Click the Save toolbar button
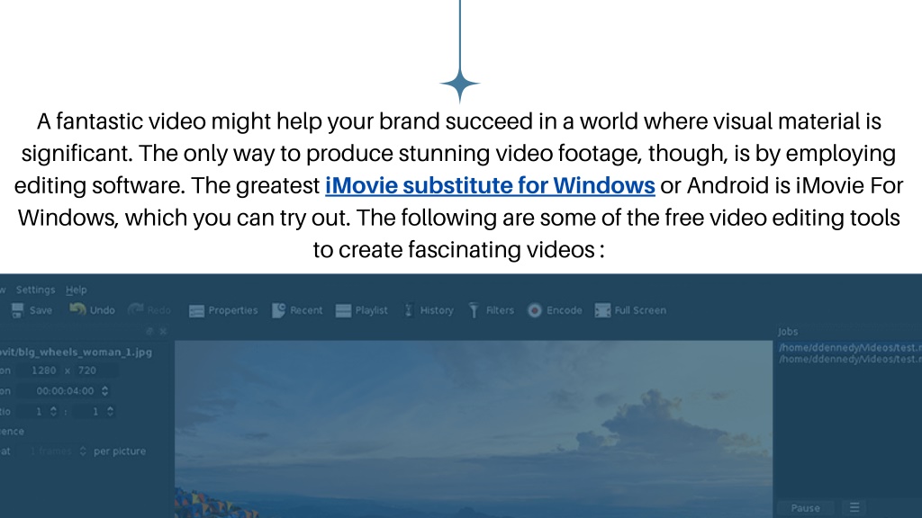The width and height of the screenshot is (922, 518). pos(32,310)
